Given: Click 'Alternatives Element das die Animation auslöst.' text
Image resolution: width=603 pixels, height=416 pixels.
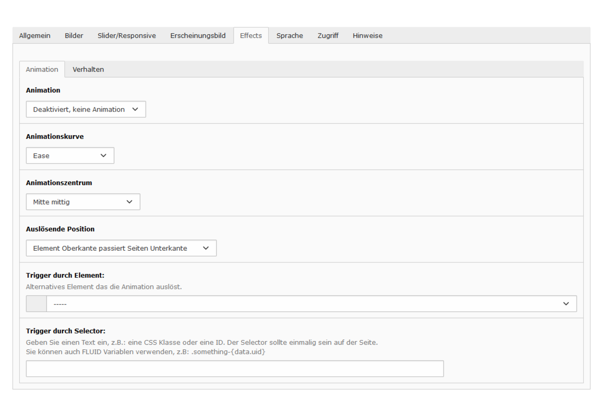Looking at the screenshot, I should tap(104, 287).
